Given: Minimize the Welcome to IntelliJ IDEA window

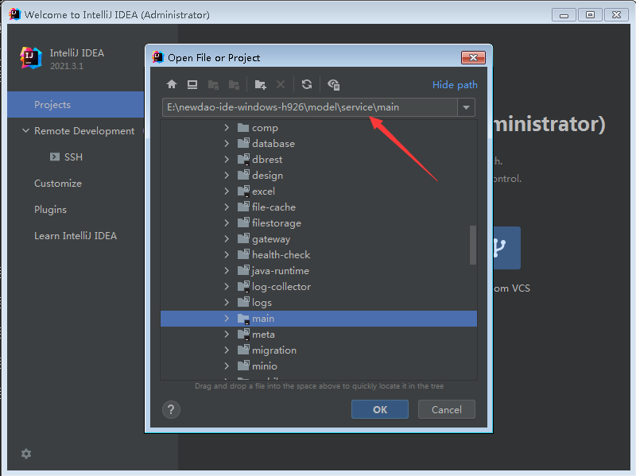Looking at the screenshot, I should pos(564,15).
